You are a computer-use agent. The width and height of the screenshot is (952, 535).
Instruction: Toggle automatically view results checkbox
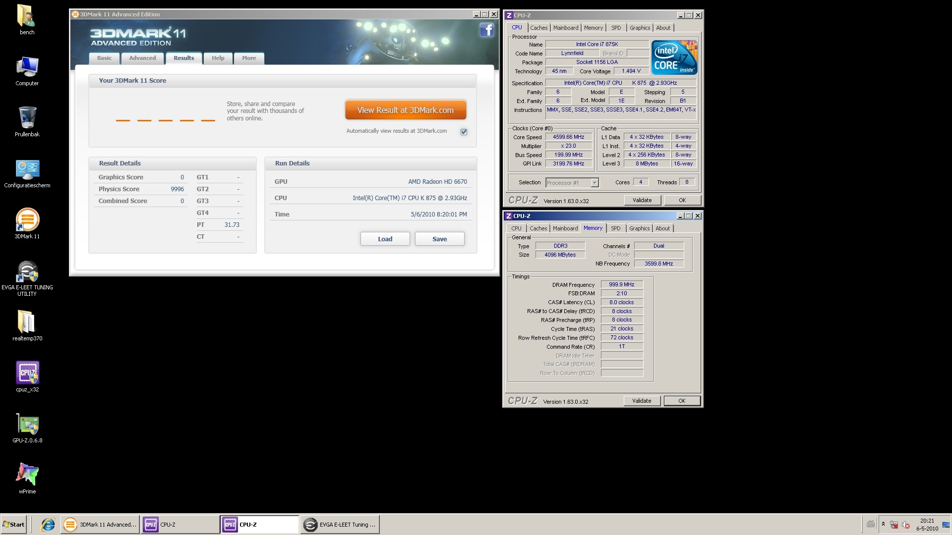[464, 132]
